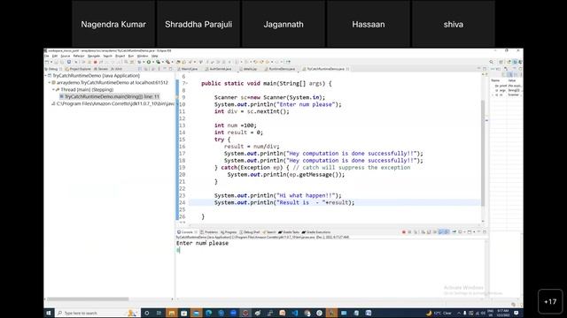Click the weather widget in the taskbar
Image resolution: width=567 pixels, height=318 pixels.
tap(439, 313)
